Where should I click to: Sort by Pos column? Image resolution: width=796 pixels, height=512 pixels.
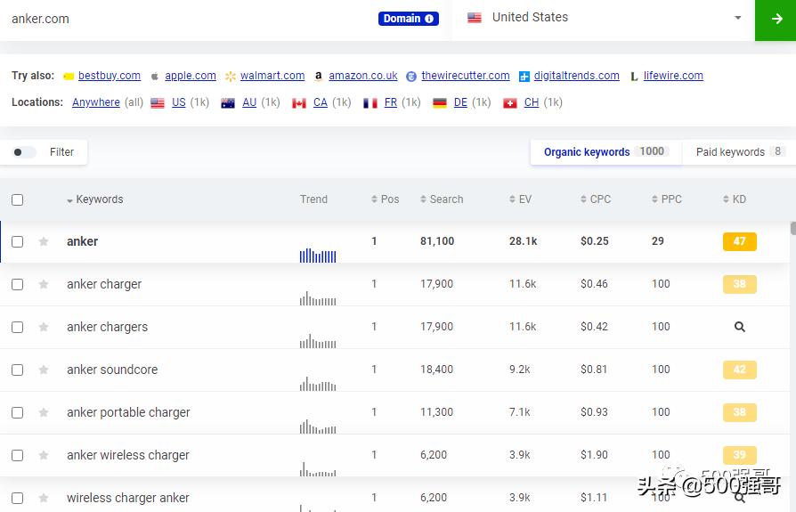coord(386,199)
